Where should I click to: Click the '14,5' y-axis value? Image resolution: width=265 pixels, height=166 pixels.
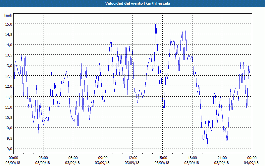click(x=9, y=35)
